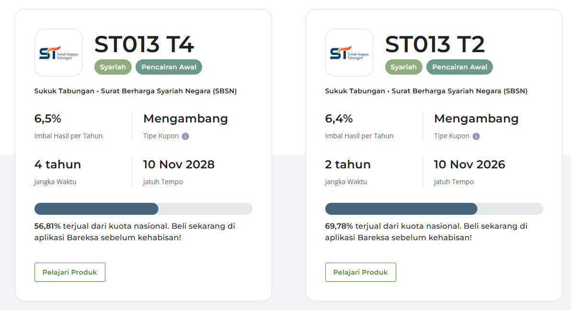
Task: Open Tipe Kupon info icon on ST013 T2
Action: click(476, 136)
